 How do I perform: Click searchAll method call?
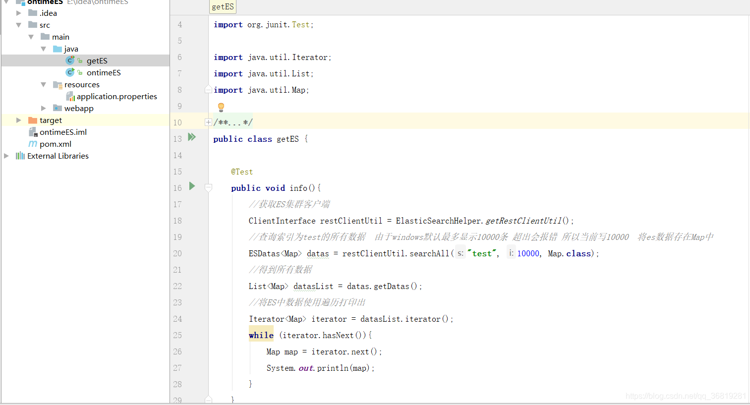click(429, 253)
